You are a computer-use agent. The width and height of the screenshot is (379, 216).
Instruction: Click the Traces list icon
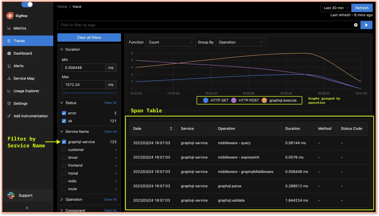pos(9,41)
